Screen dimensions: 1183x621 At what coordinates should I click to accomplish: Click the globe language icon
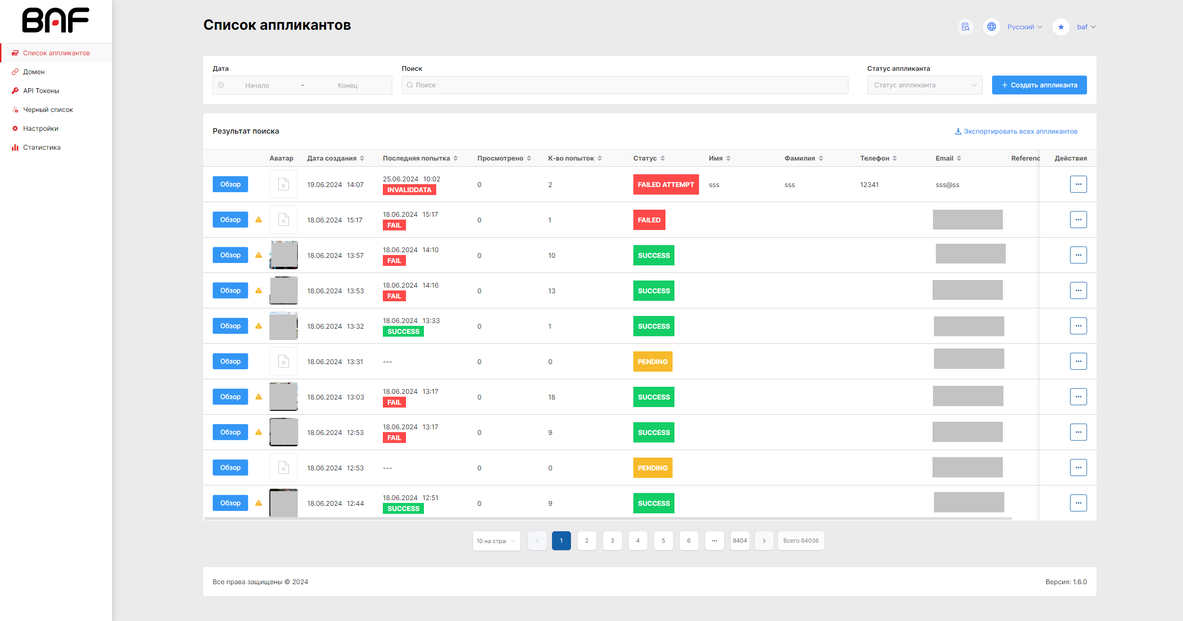coord(992,27)
